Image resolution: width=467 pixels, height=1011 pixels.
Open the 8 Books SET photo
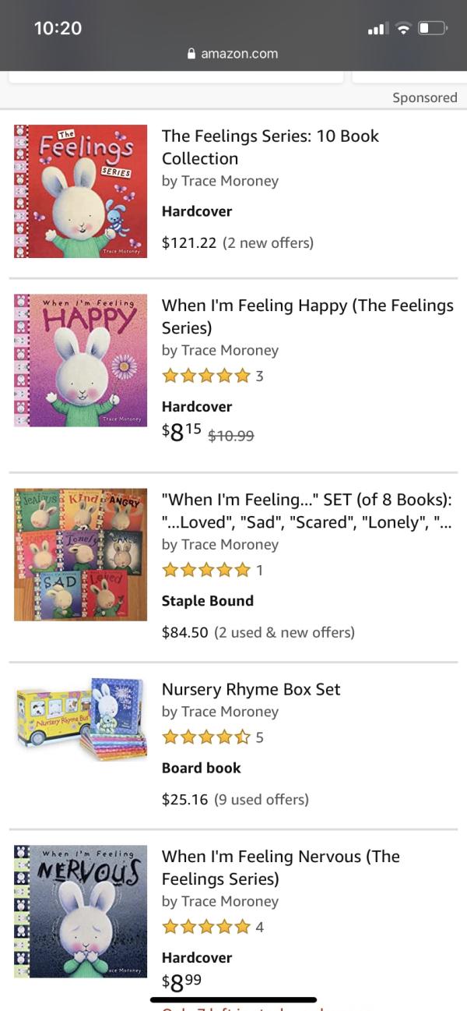pos(80,554)
